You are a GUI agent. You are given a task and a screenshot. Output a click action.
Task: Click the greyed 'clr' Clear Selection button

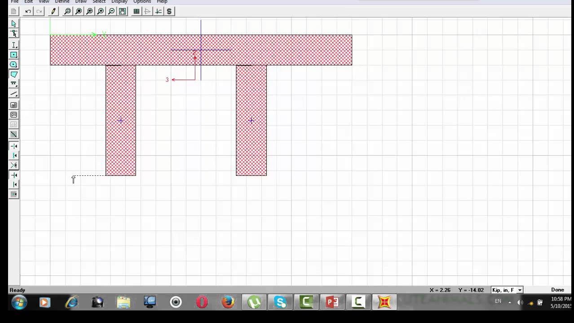point(14,125)
